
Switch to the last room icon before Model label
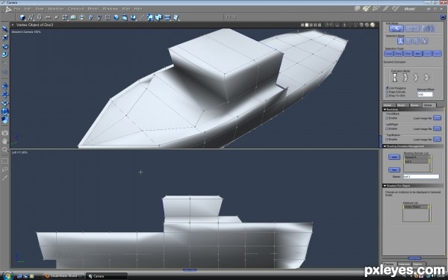click(396, 9)
